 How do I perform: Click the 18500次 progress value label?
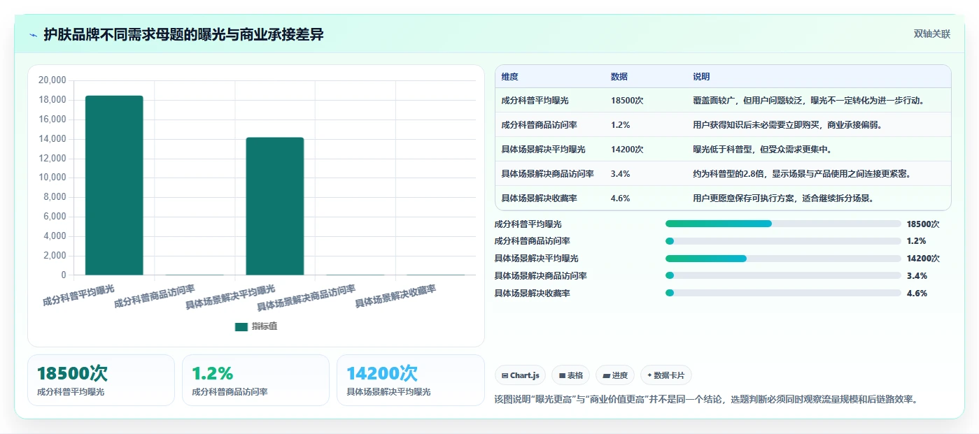point(923,224)
